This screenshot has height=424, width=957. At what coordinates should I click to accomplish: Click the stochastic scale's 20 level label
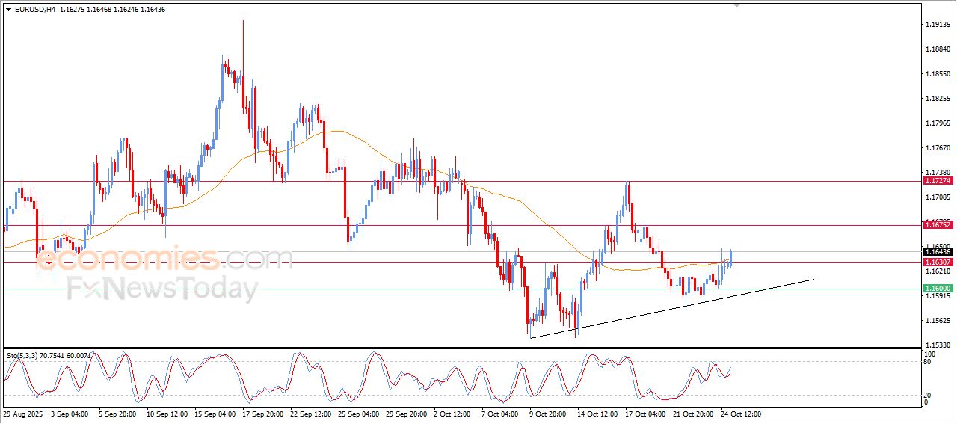[929, 394]
